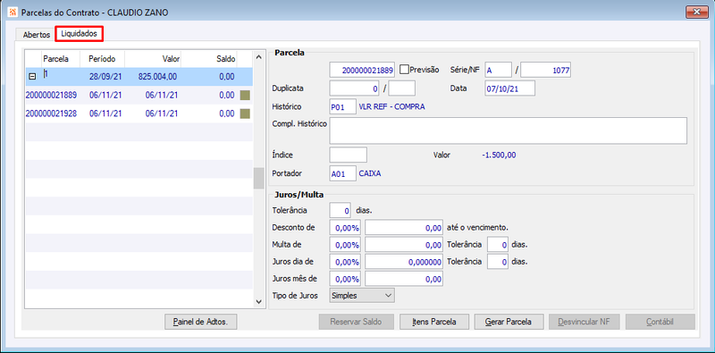Click the parcel list scrollbar thumb
The height and width of the screenshot is (353, 715).
click(x=258, y=179)
